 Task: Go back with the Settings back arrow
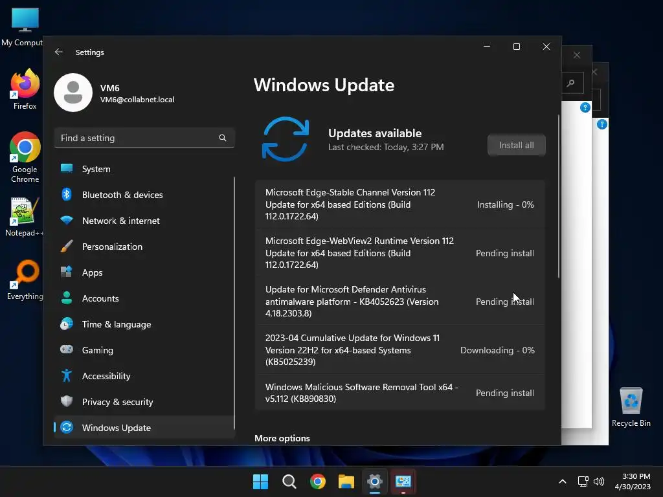(59, 52)
